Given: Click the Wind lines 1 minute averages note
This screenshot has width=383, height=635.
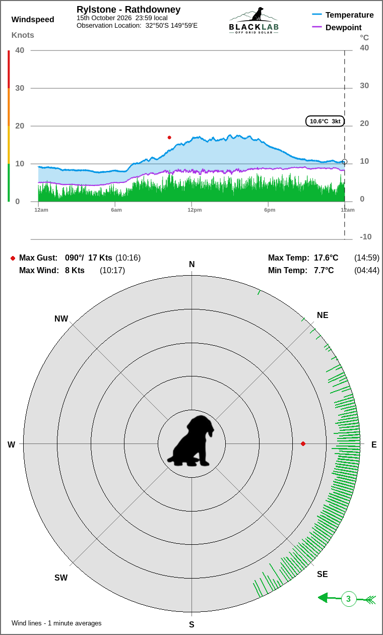Looking at the screenshot, I should [x=56, y=623].
